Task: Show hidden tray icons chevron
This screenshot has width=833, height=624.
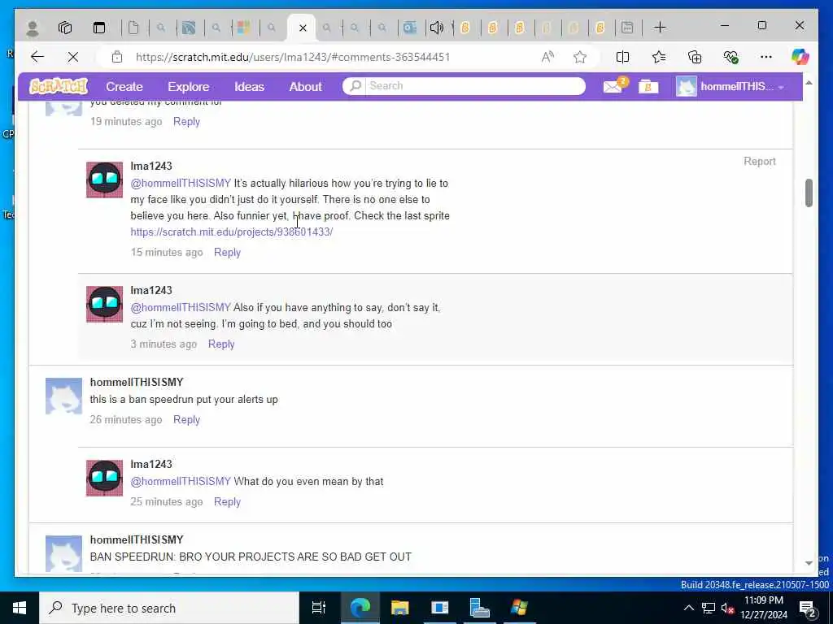Action: pyautogui.click(x=688, y=608)
